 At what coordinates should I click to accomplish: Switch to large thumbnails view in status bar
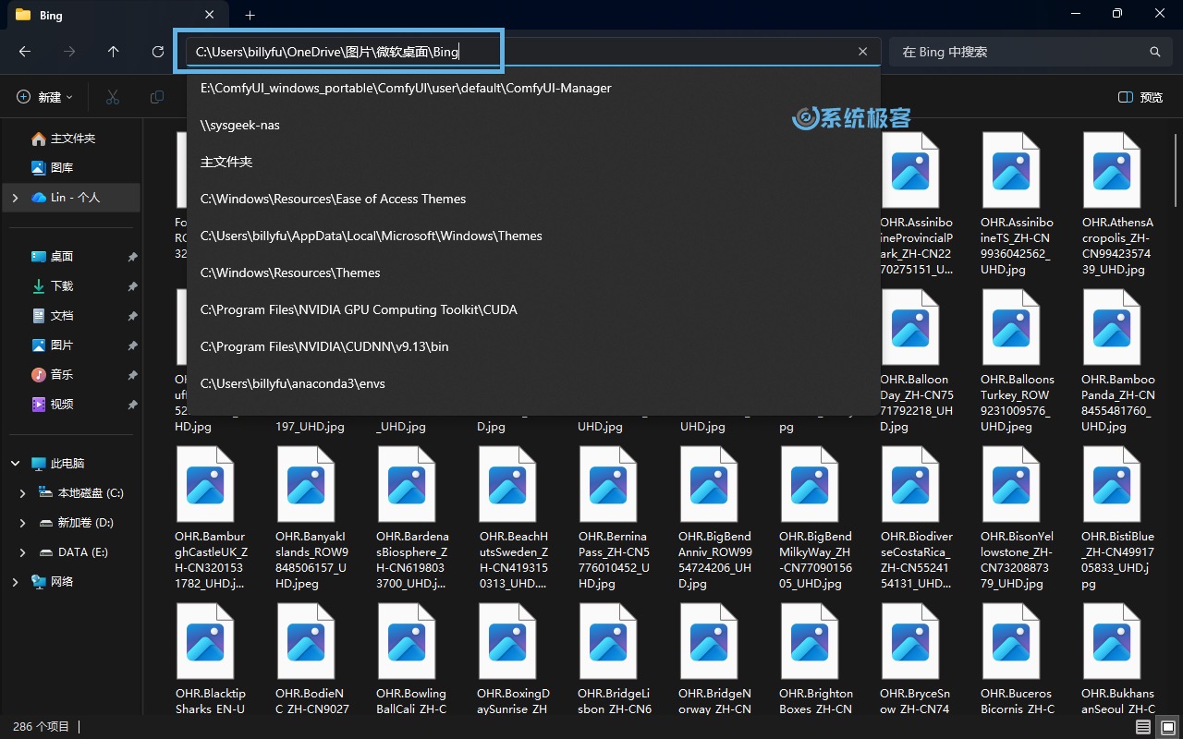point(1166,727)
